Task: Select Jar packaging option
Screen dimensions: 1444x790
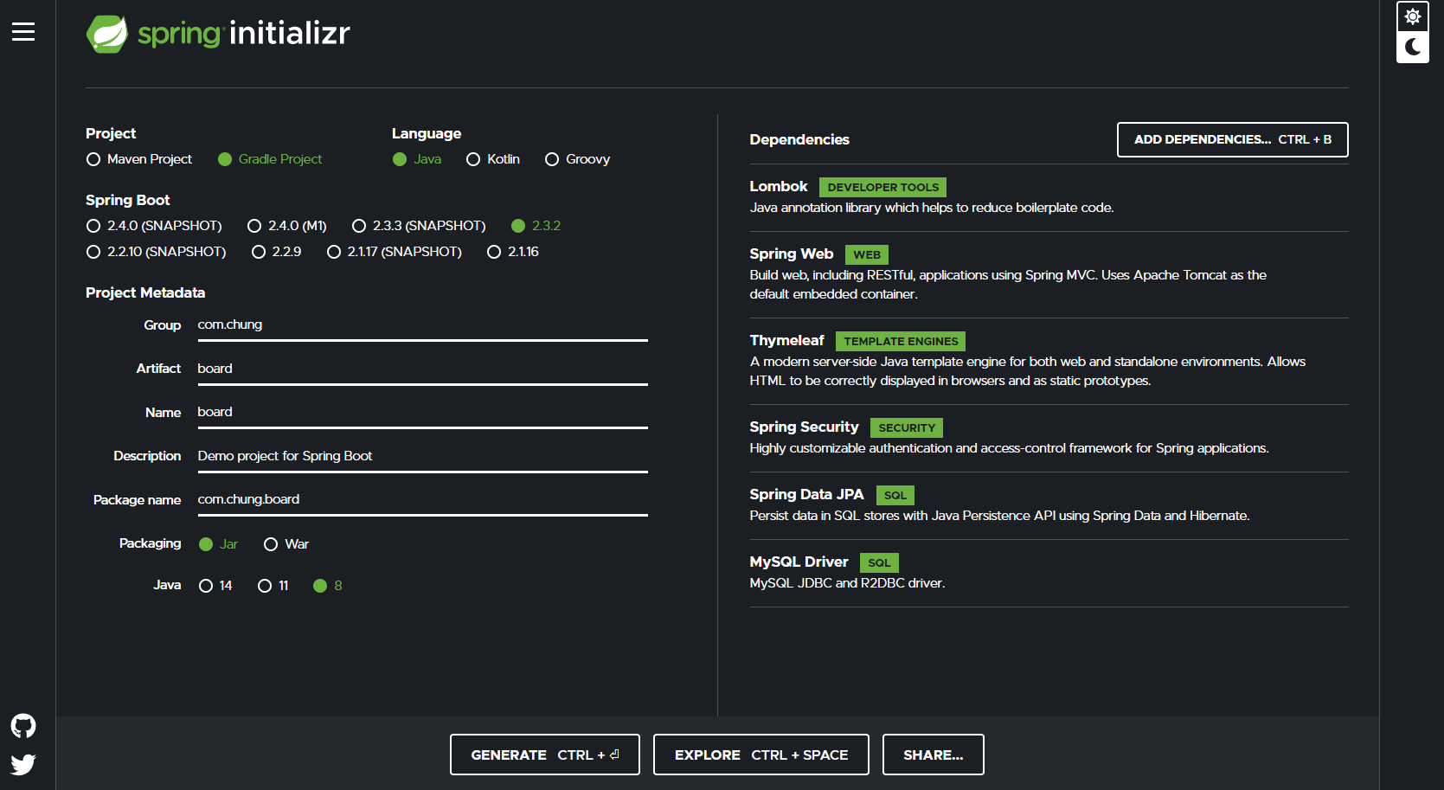Action: click(219, 544)
